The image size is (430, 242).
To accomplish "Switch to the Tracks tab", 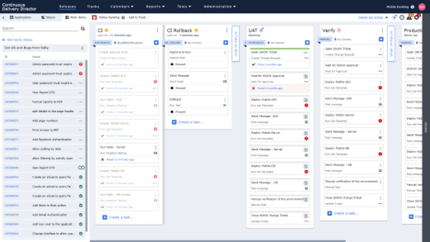I will tap(93, 7).
